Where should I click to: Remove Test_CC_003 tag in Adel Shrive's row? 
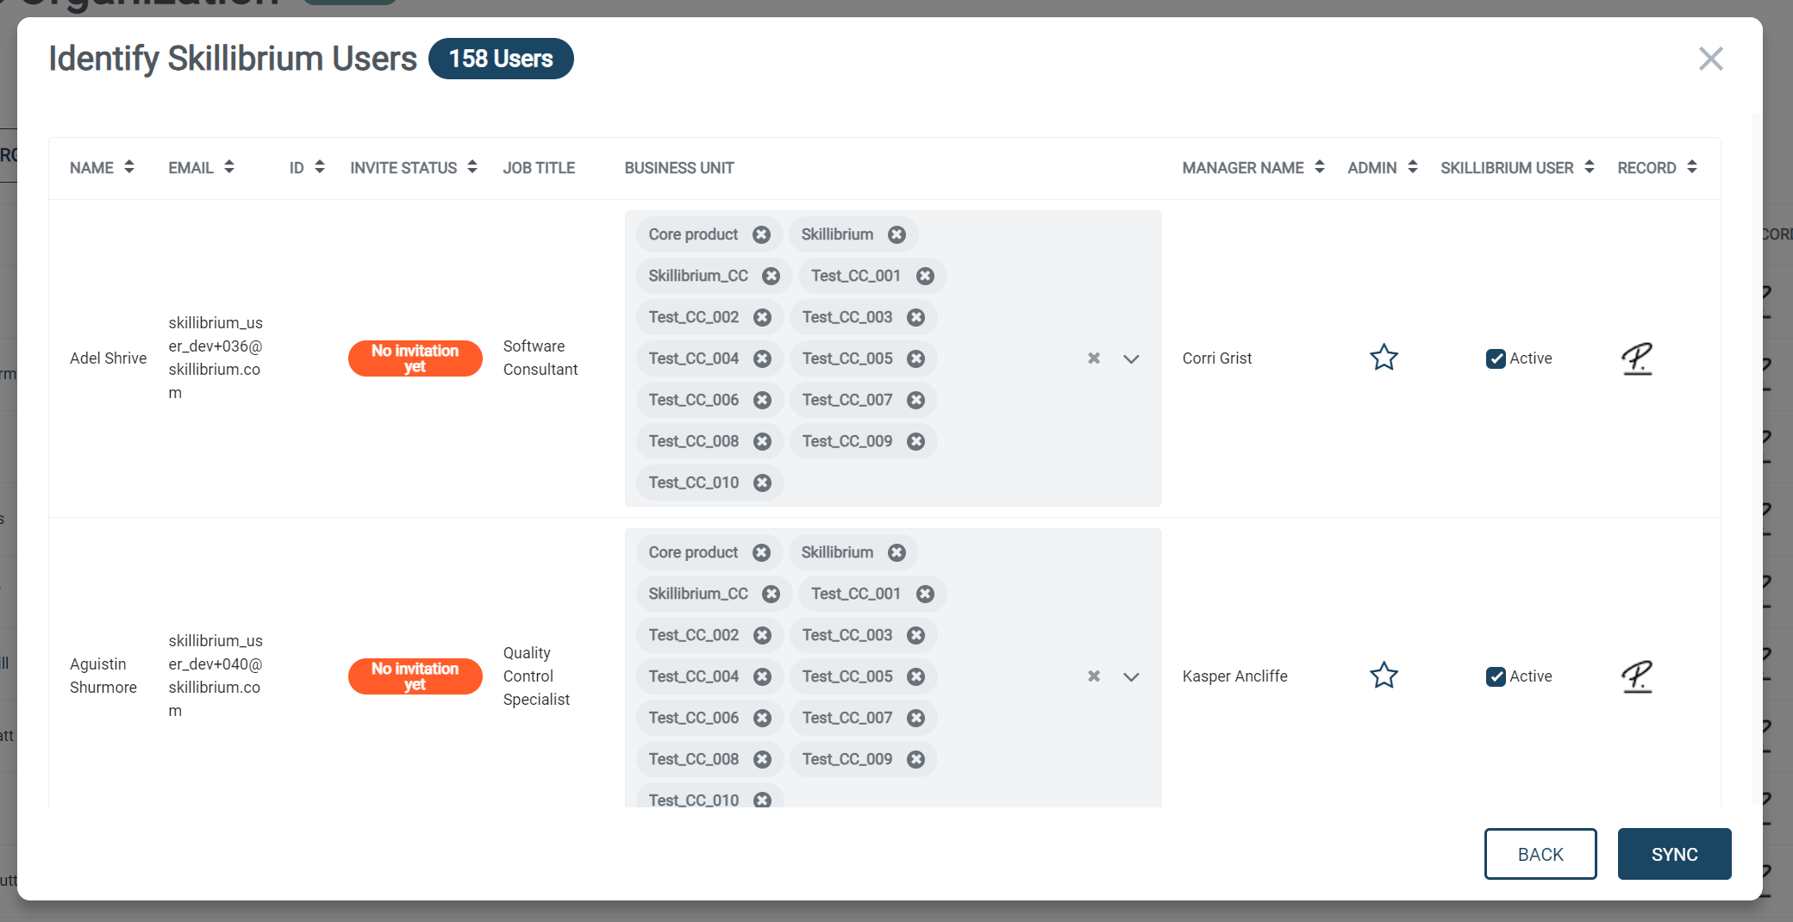[915, 317]
